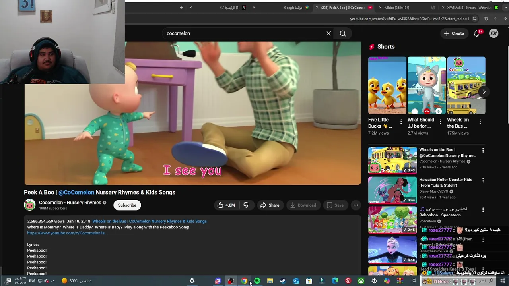Go back with the browser back arrow
509x286 pixels.
505,19
